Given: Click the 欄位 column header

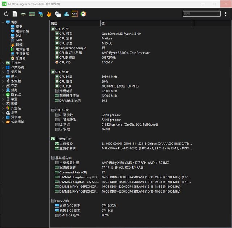Looking at the screenshot, I should tap(74, 23).
